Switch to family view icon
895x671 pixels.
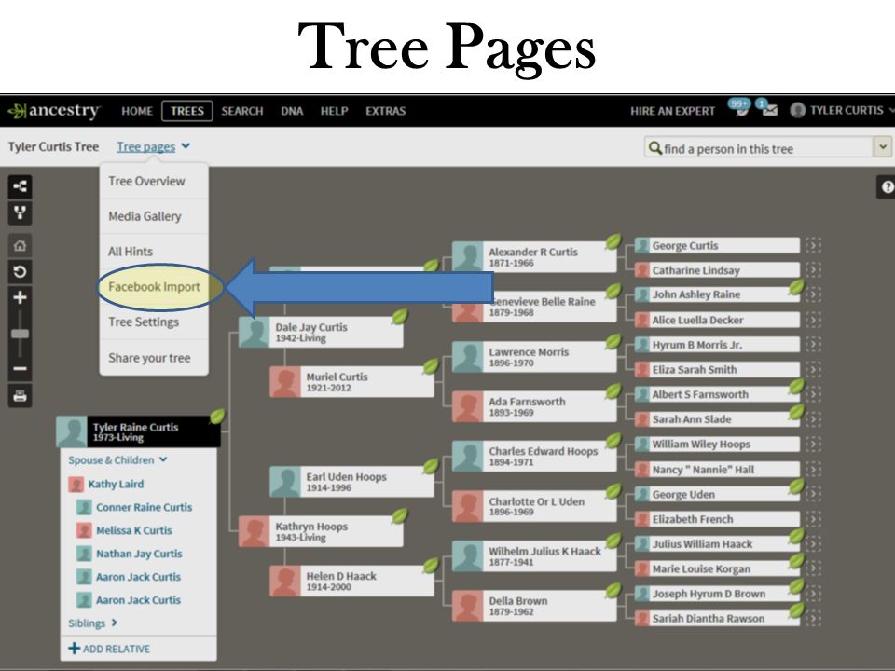pos(20,212)
